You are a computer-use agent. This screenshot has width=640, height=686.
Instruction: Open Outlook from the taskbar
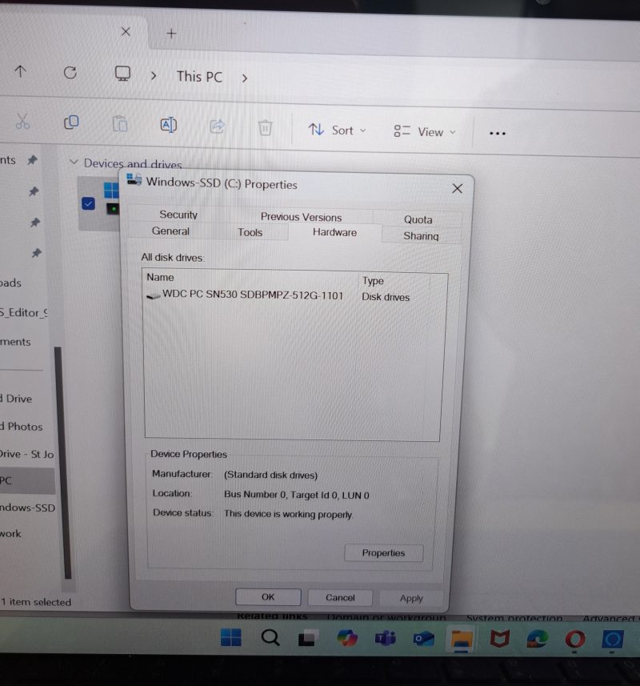tap(424, 639)
